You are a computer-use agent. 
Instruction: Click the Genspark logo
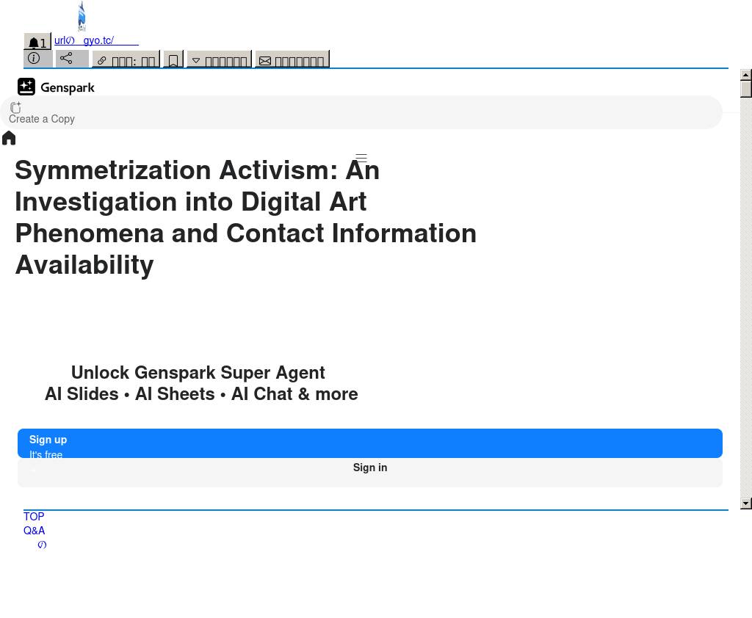pyautogui.click(x=56, y=87)
